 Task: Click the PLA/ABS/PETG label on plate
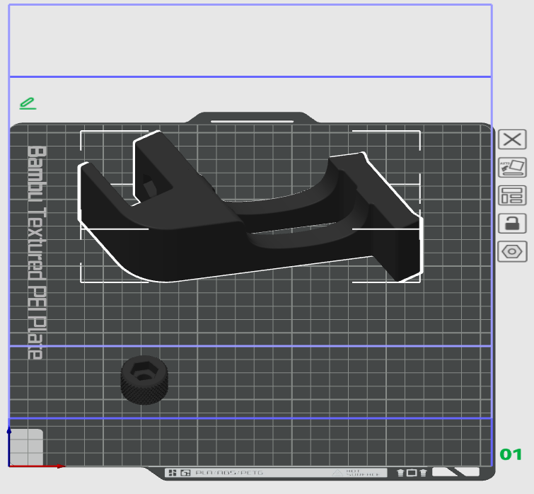229,473
